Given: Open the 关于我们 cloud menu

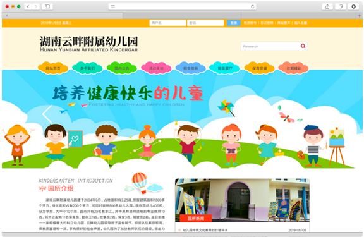Looking at the screenshot, I should (x=87, y=68).
